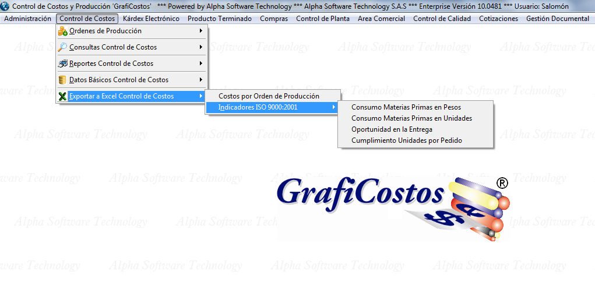Click the magnifier icon for Consultas Control de Costos

click(63, 47)
